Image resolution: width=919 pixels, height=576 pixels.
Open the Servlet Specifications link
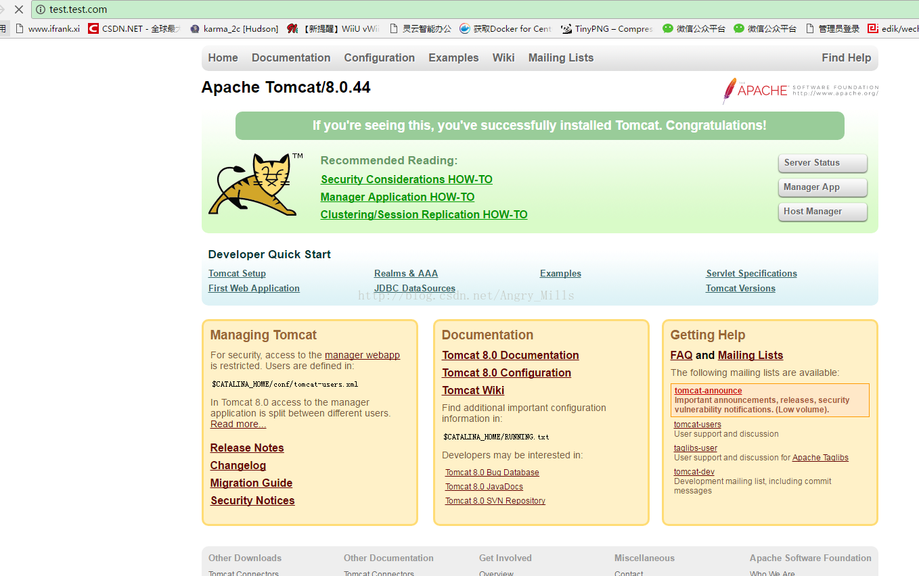coord(751,274)
